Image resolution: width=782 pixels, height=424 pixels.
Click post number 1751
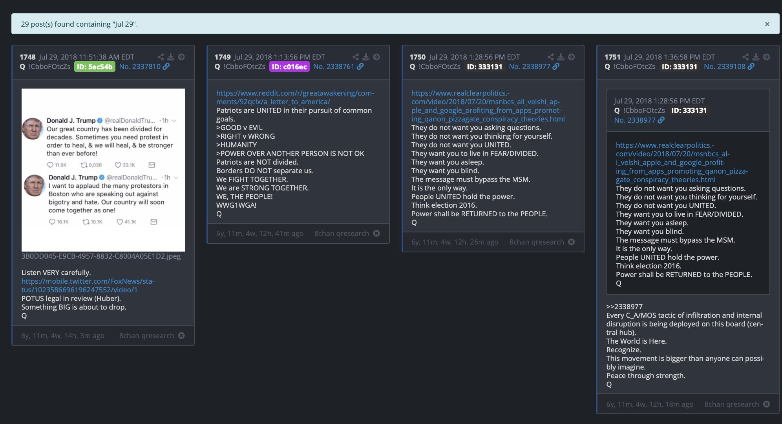tap(612, 57)
